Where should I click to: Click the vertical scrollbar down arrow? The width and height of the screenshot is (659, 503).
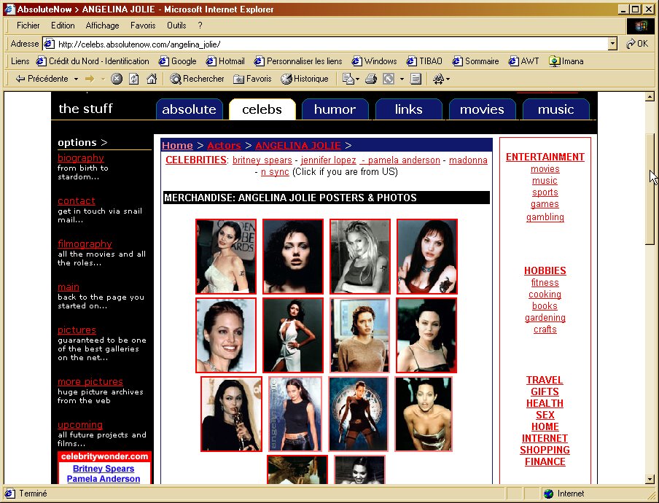tap(650, 479)
